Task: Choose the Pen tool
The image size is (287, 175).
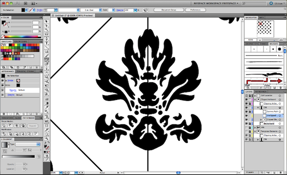Action: [46, 39]
